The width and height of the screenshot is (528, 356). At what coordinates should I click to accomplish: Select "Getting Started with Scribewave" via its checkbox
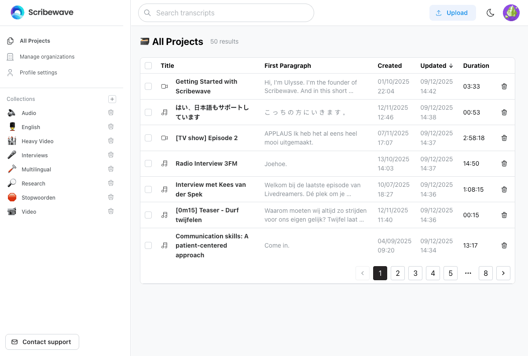(148, 86)
